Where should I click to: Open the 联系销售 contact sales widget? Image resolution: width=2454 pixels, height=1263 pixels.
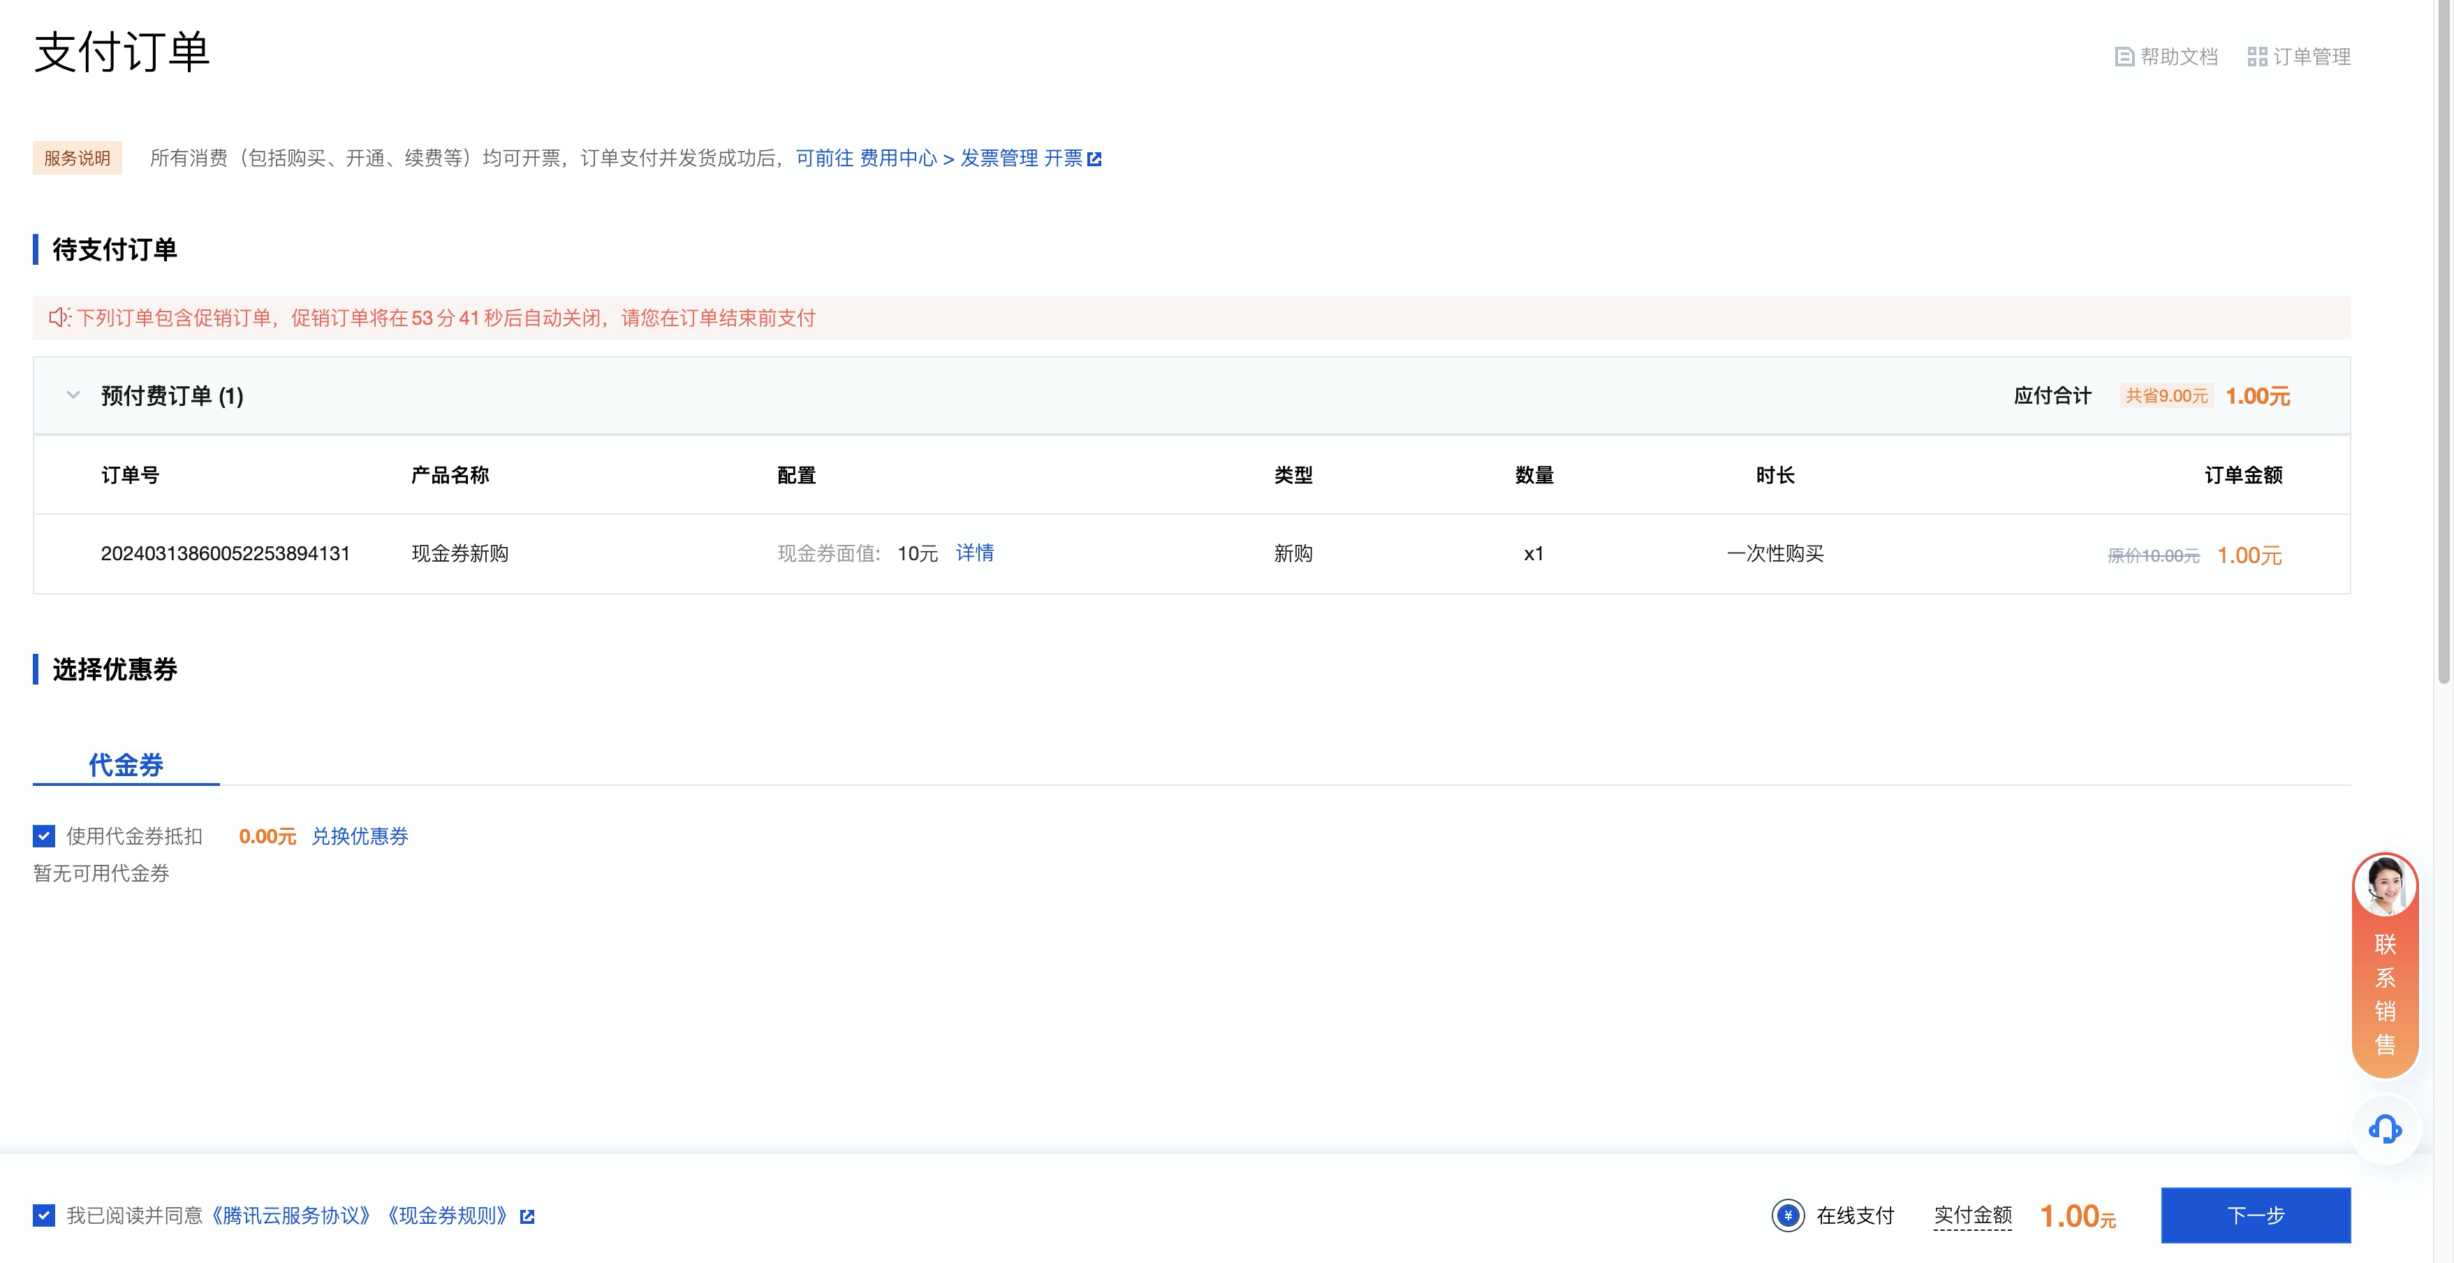pos(2386,965)
